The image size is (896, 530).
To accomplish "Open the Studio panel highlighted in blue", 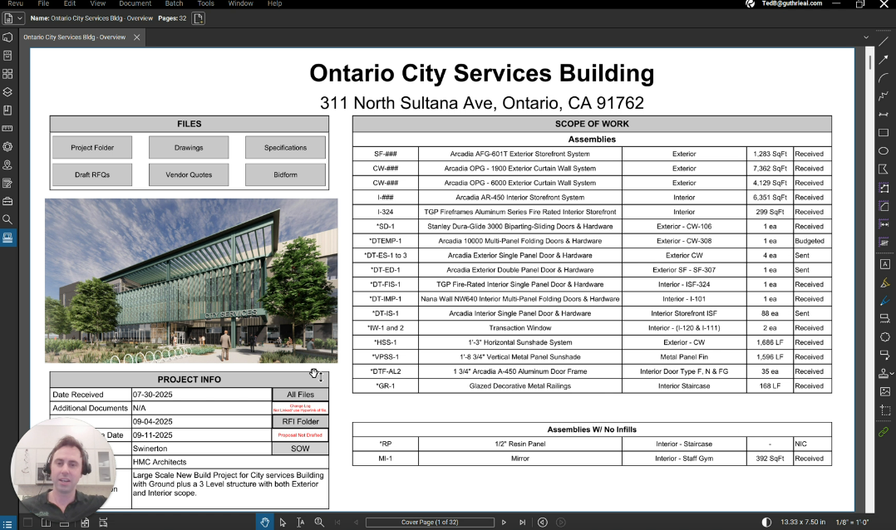I will click(8, 238).
